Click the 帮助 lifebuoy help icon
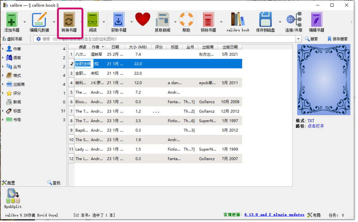Screen dimensions: 358x222 coord(186,22)
